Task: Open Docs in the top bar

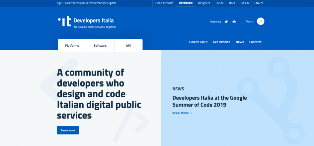Action: [x=232, y=3]
